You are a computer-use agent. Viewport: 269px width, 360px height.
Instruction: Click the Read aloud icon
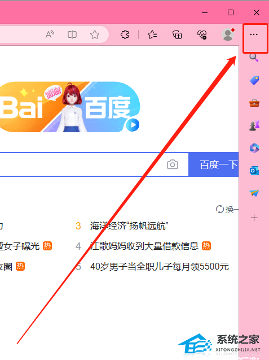click(x=50, y=34)
